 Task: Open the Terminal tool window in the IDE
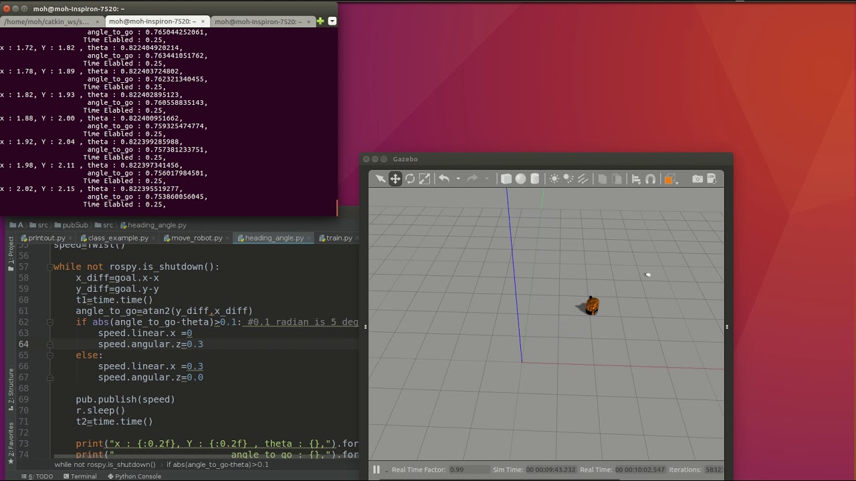[79, 476]
